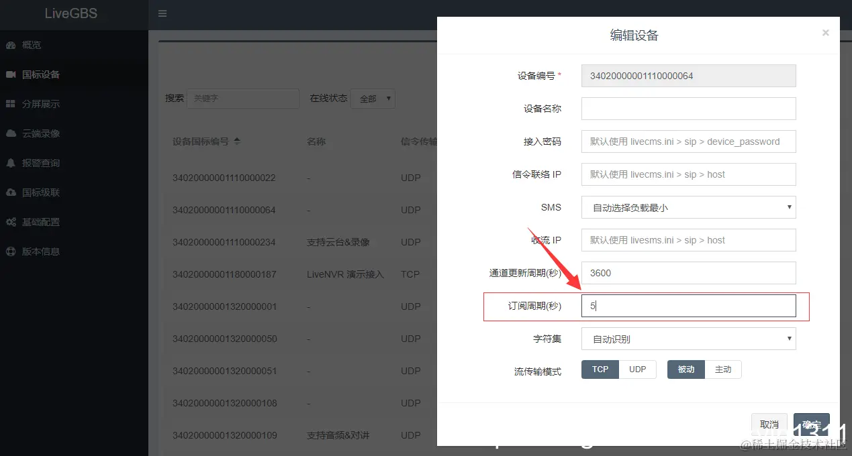Focus the 通道更新周期 field showing 3600
Screen dimensions: 852x456
tap(688, 273)
